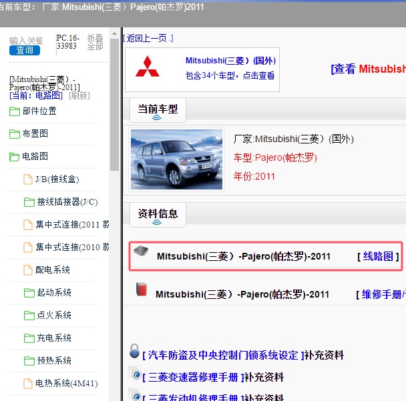Select 配电系统 tree label

[53, 270]
